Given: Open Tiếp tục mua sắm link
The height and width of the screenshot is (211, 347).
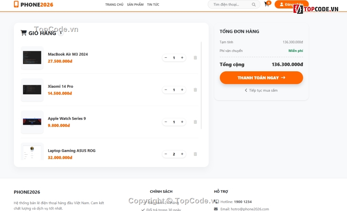Looking at the screenshot, I should coord(261,90).
